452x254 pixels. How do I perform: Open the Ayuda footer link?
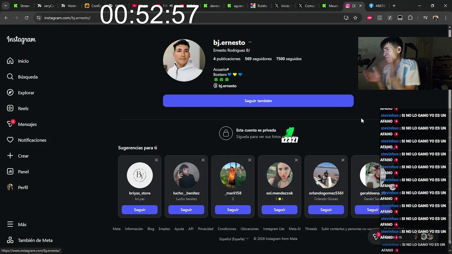179,229
